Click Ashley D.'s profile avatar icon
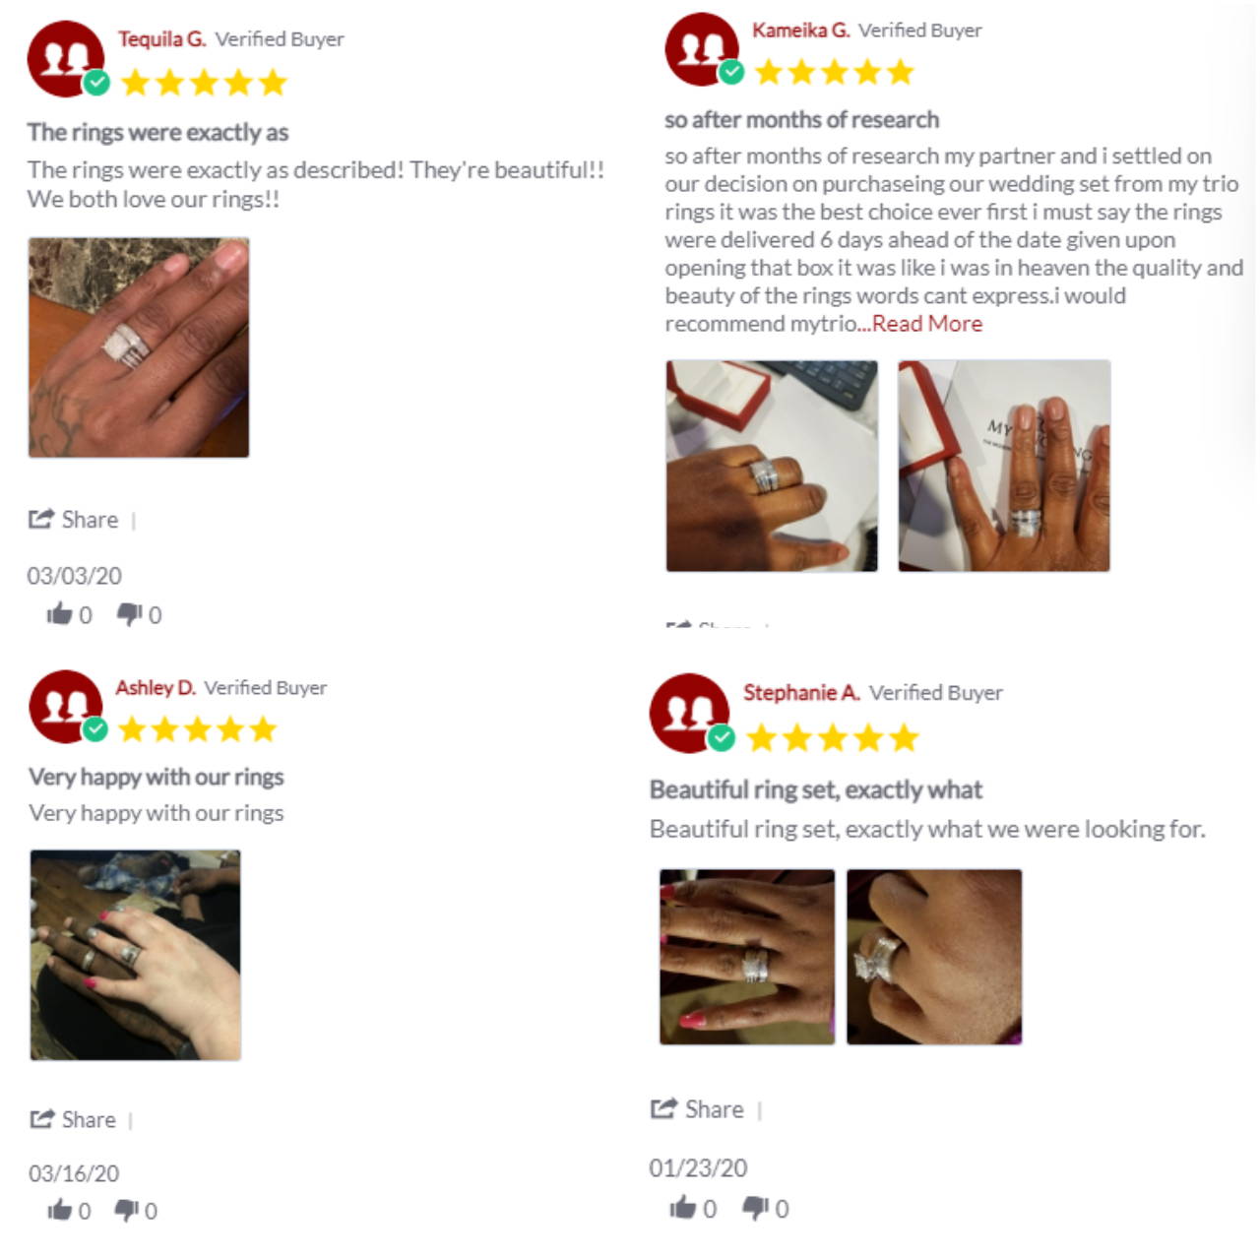The image size is (1260, 1260). click(x=67, y=707)
